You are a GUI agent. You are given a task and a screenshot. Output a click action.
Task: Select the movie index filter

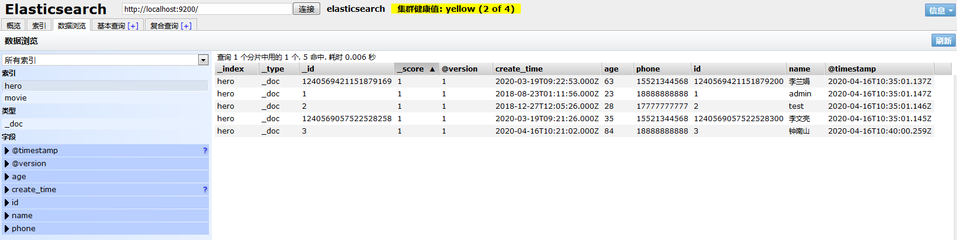(105, 98)
